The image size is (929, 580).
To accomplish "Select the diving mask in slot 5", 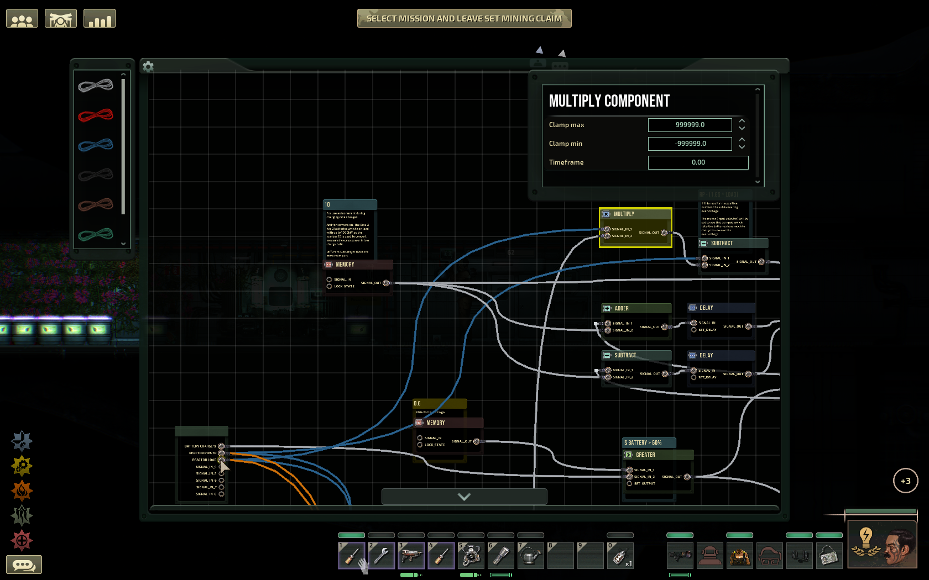I will tap(471, 555).
